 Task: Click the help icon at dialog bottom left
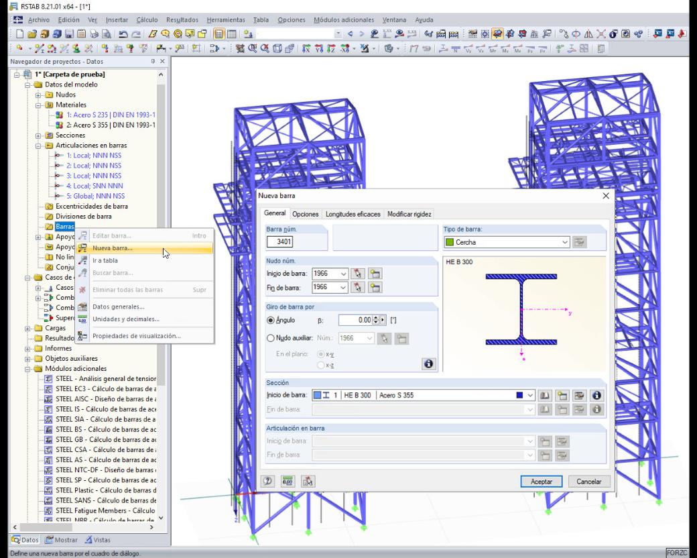click(x=267, y=481)
